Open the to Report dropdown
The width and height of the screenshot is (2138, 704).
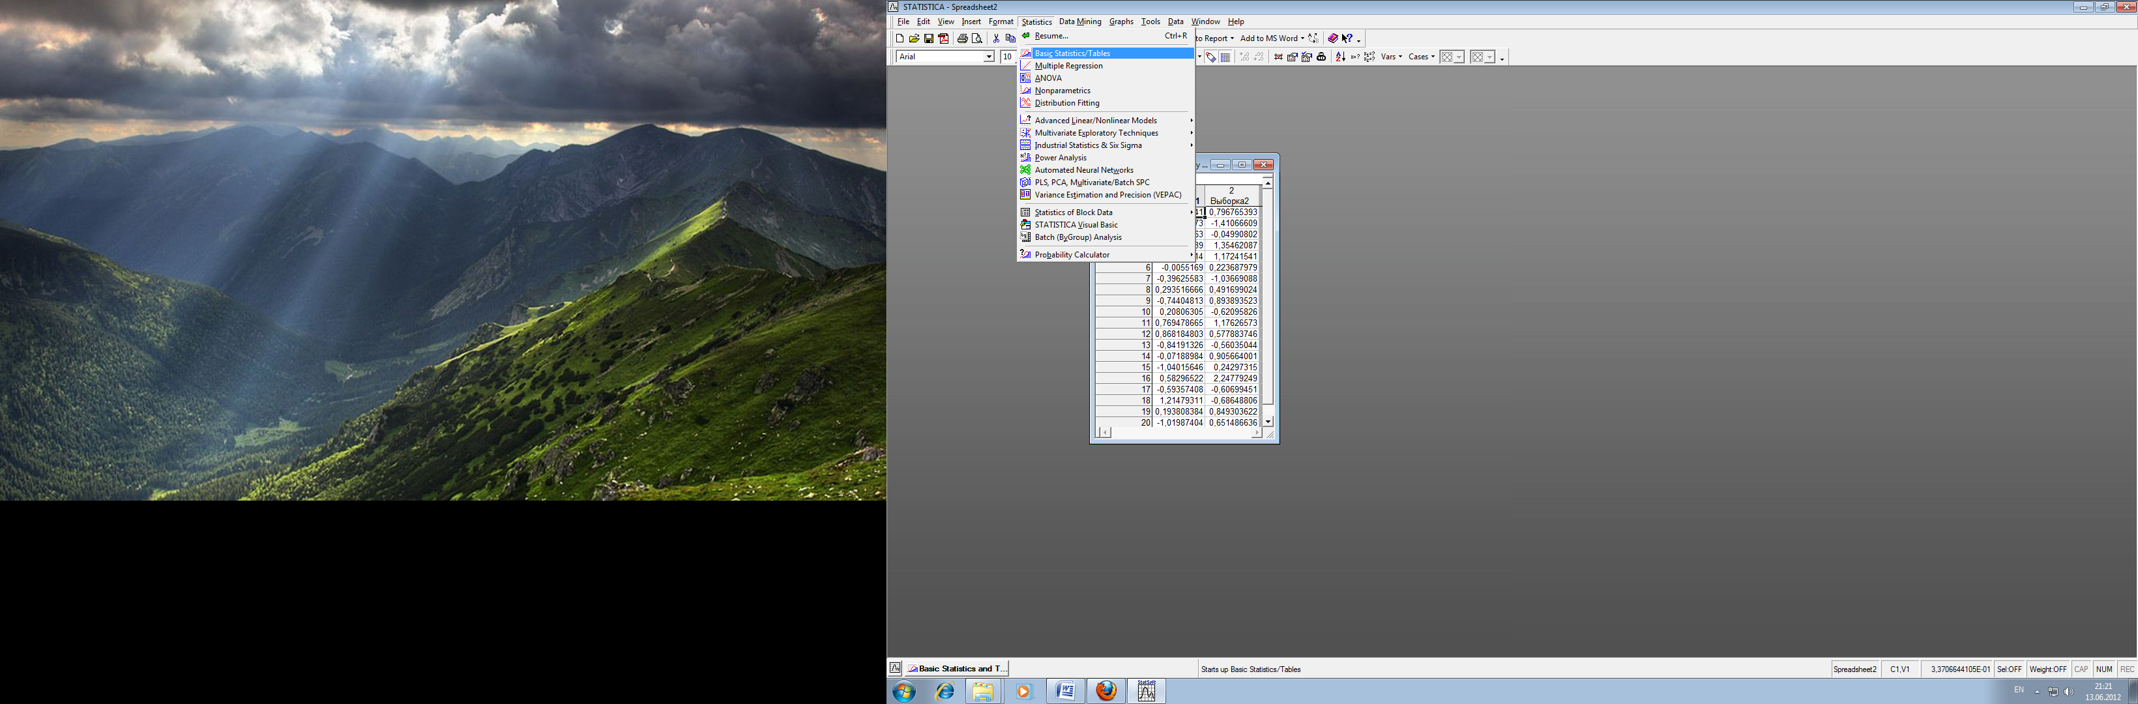coord(1232,38)
